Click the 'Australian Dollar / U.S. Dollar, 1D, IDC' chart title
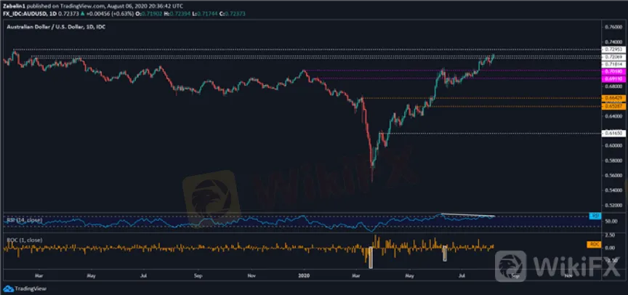Screen dimensions: 628x295 55,26
